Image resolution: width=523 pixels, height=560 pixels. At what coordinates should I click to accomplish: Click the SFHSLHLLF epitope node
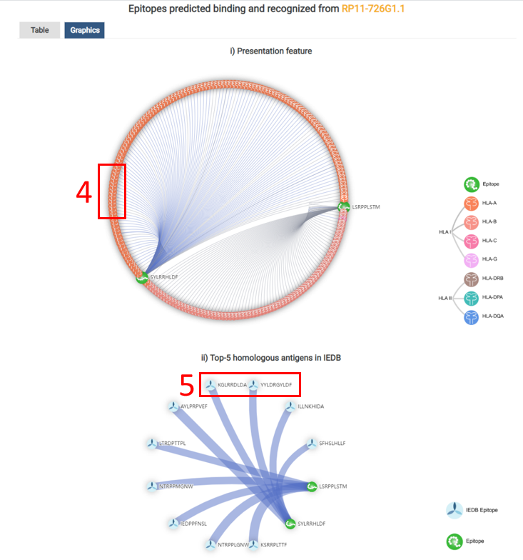(x=312, y=444)
